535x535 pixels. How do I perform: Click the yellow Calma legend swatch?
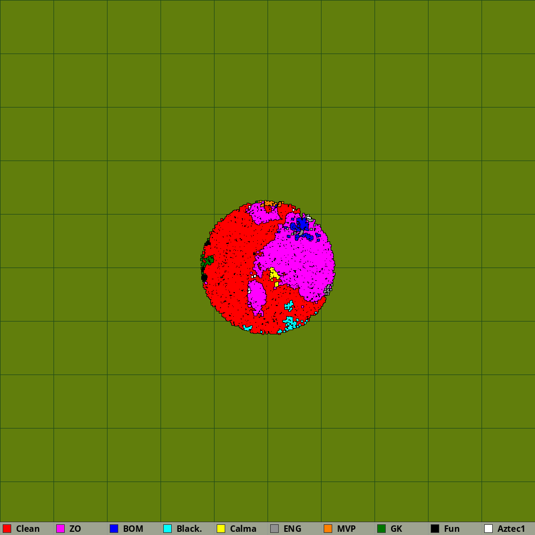[221, 529]
